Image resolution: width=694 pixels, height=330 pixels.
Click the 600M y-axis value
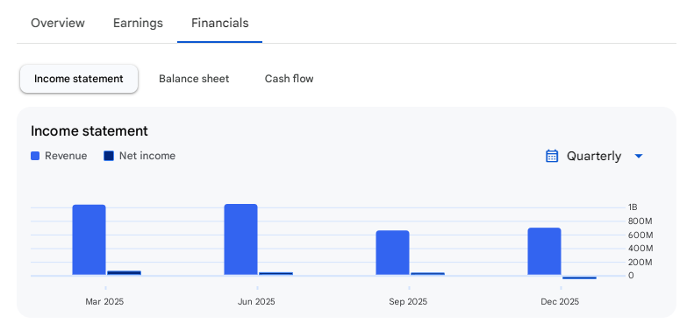[x=640, y=235]
